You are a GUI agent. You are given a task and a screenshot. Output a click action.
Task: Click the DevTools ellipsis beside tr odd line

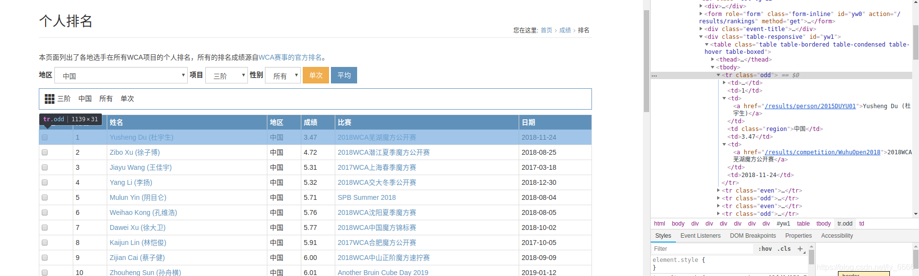[654, 76]
